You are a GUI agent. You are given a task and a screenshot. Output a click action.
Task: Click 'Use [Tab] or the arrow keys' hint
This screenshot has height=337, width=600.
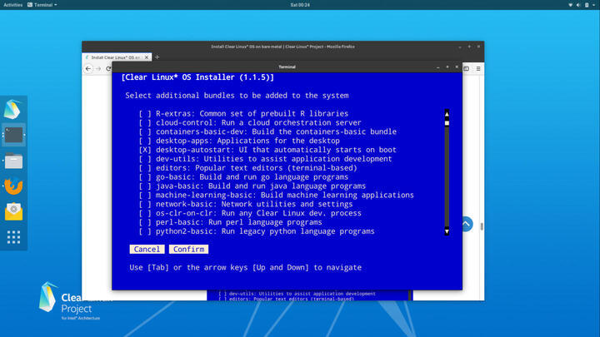(x=190, y=267)
